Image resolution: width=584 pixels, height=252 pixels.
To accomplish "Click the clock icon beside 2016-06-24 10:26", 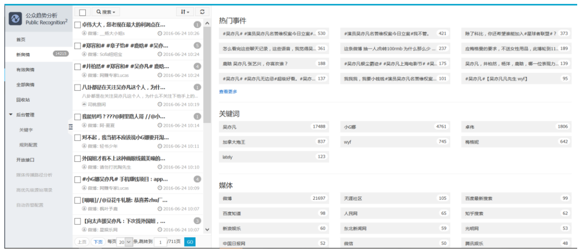I will point(160,33).
